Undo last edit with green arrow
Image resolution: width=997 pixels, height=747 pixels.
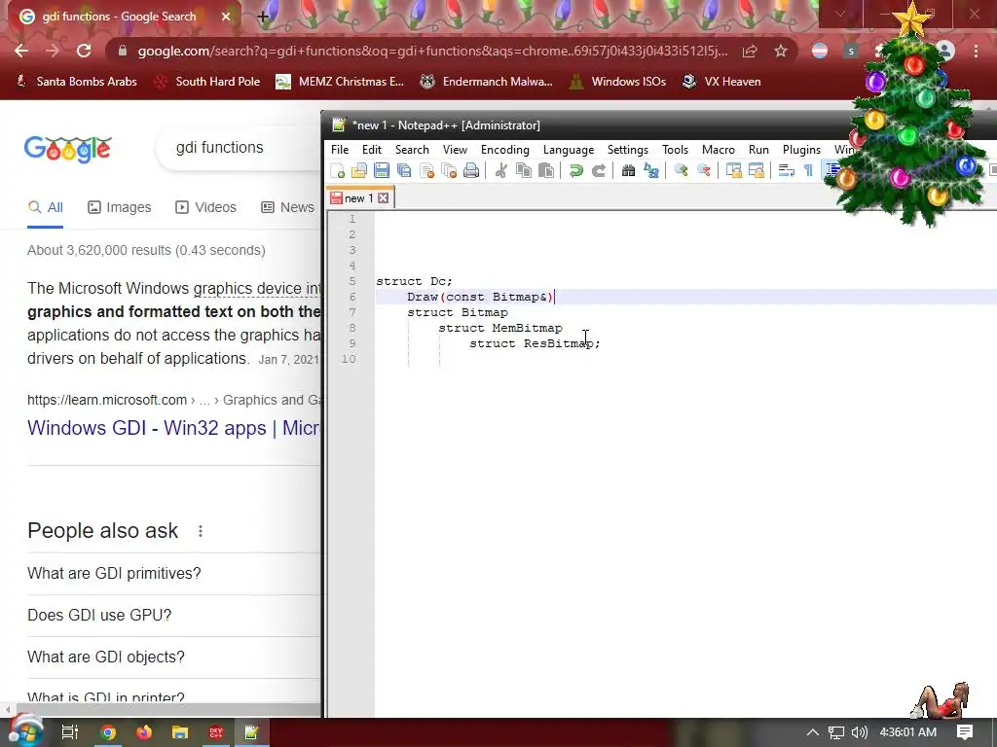coord(576,170)
